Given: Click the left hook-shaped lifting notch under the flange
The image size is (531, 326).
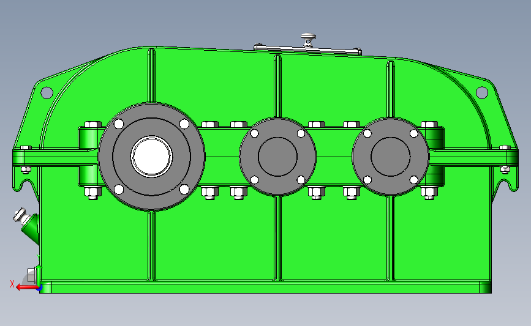Looking at the screenshot, I should tap(26, 184).
